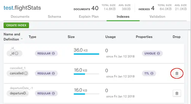This screenshot has height=104, width=191.
Task: Click ascending arrow icon on cancelled field
Action: coord(26,73)
